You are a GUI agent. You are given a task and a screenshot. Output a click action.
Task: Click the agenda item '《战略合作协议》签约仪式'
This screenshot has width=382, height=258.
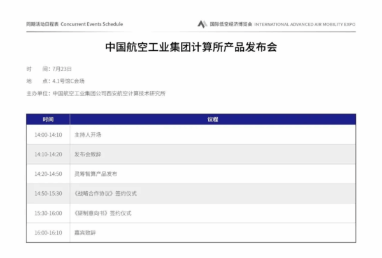point(106,193)
